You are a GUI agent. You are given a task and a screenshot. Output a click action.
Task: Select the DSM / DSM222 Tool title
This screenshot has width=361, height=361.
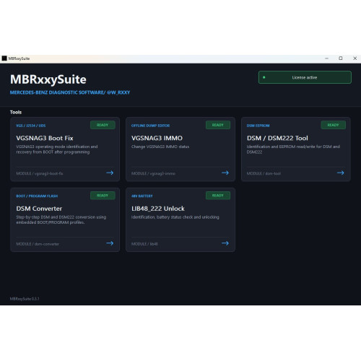[277, 138]
